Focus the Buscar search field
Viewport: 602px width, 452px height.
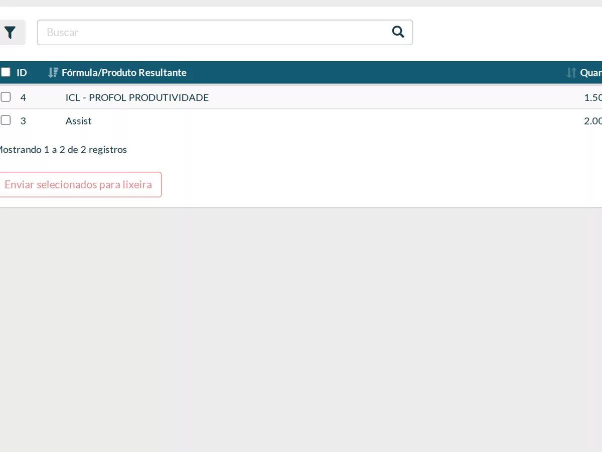[225, 33]
